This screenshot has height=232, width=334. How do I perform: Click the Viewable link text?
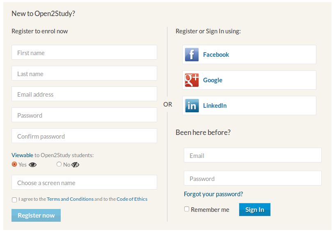coord(23,155)
